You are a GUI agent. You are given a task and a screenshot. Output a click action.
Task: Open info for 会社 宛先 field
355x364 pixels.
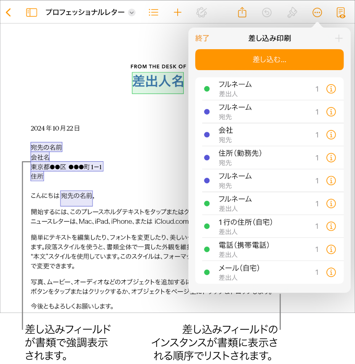point(331,135)
